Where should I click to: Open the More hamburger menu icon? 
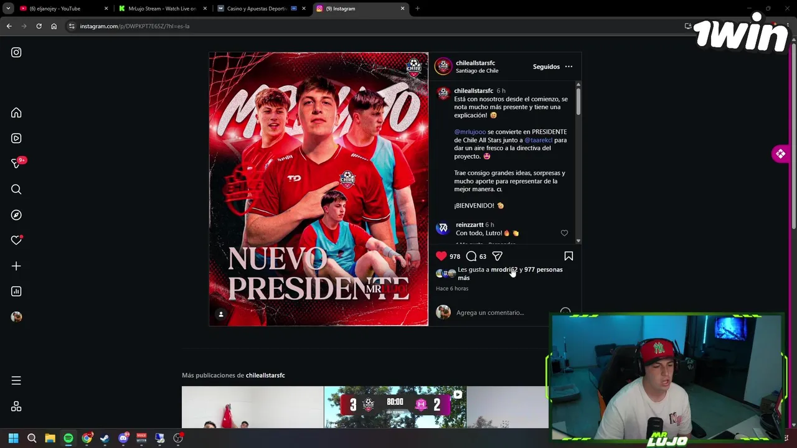tap(16, 380)
